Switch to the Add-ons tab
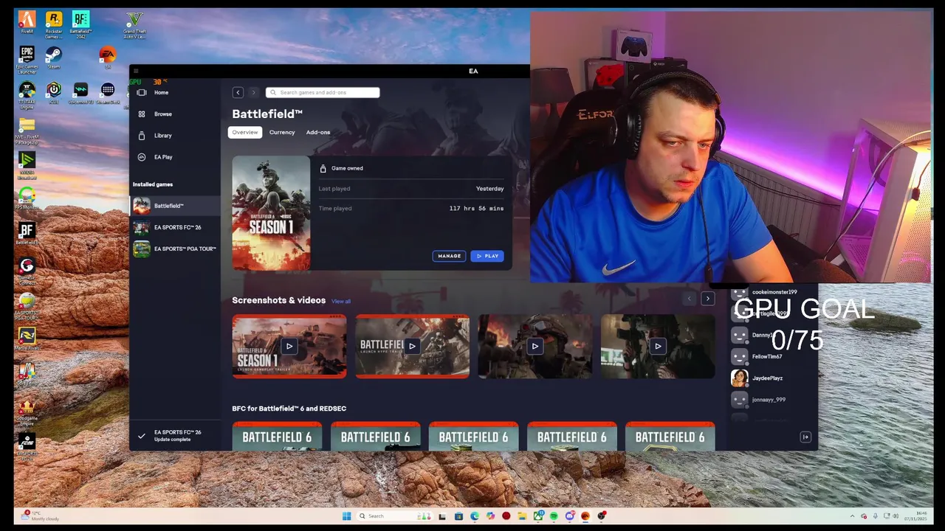Viewport: 945px width, 531px height. pos(318,132)
